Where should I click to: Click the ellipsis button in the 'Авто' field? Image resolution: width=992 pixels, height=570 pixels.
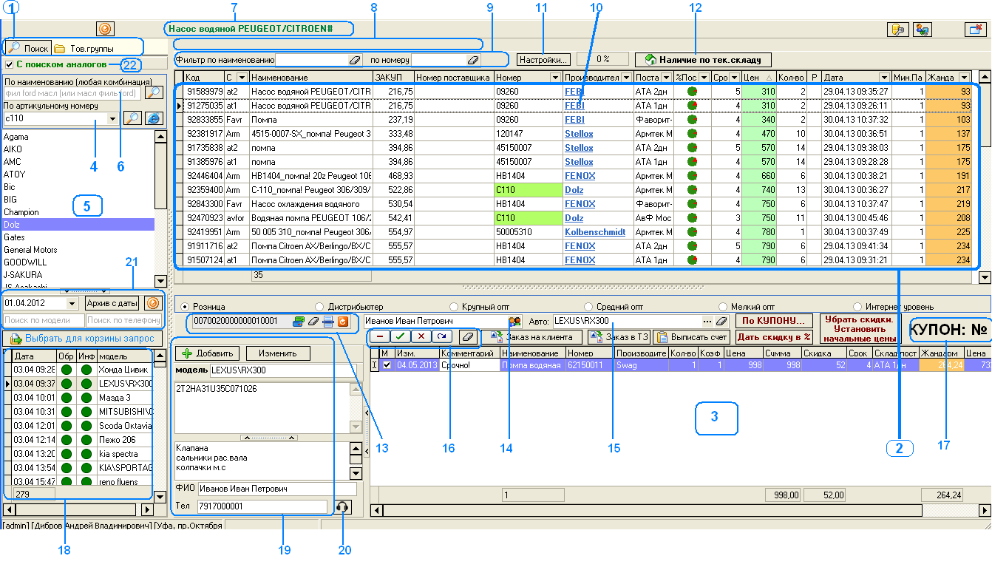coord(707,322)
